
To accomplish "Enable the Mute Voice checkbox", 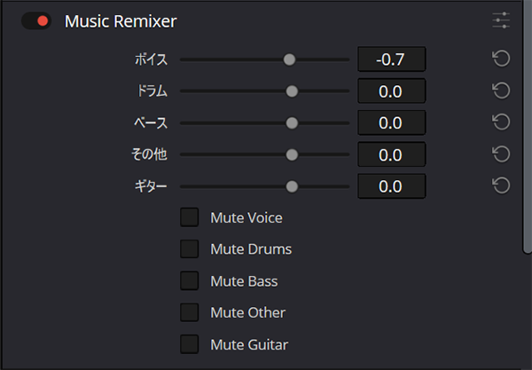I will tap(190, 217).
